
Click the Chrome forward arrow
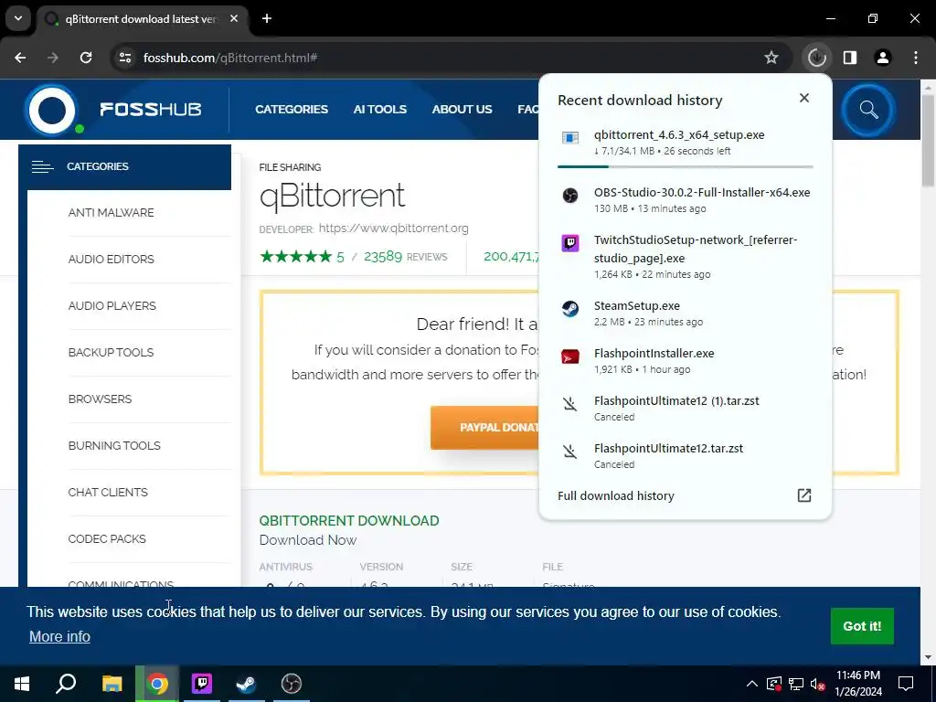pos(53,58)
